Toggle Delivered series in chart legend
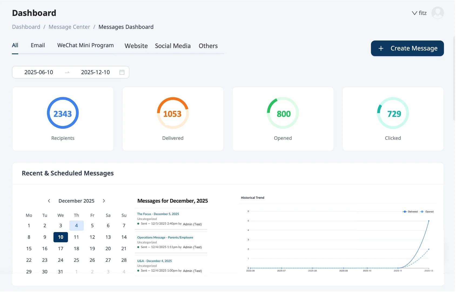 [410, 212]
